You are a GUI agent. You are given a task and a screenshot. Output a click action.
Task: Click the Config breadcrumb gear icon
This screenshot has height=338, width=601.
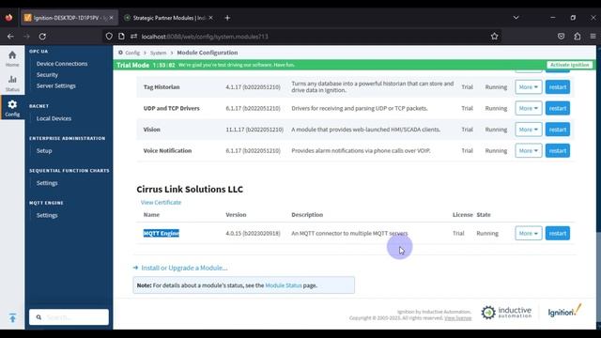120,53
